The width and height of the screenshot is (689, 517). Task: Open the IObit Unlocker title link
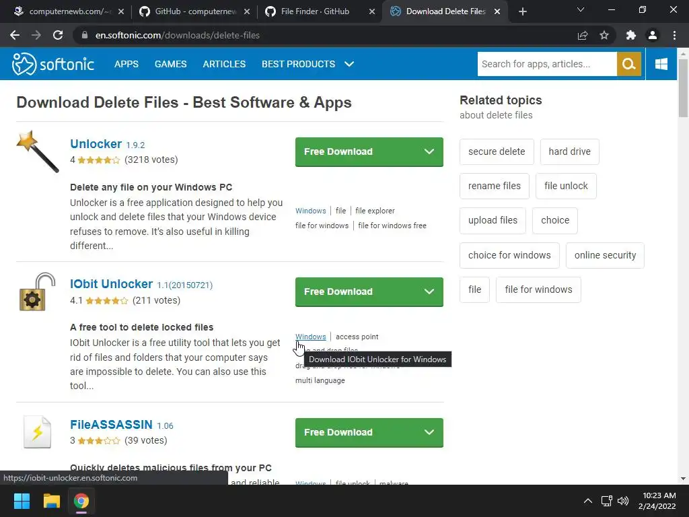coord(111,284)
